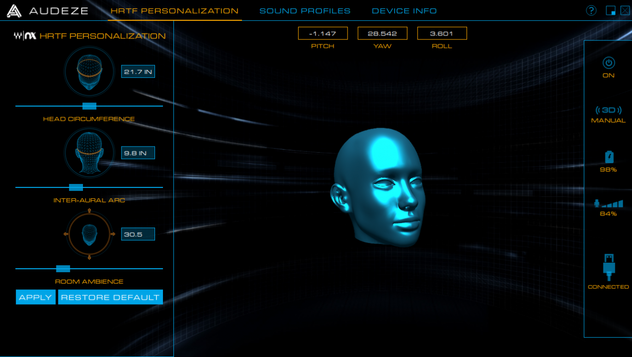632x357 pixels.
Task: Close the Audeze application window
Action: point(625,10)
